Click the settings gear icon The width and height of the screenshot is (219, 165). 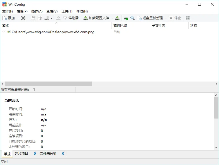pos(188,18)
